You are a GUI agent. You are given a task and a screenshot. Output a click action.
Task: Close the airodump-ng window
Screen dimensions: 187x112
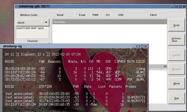(146, 46)
